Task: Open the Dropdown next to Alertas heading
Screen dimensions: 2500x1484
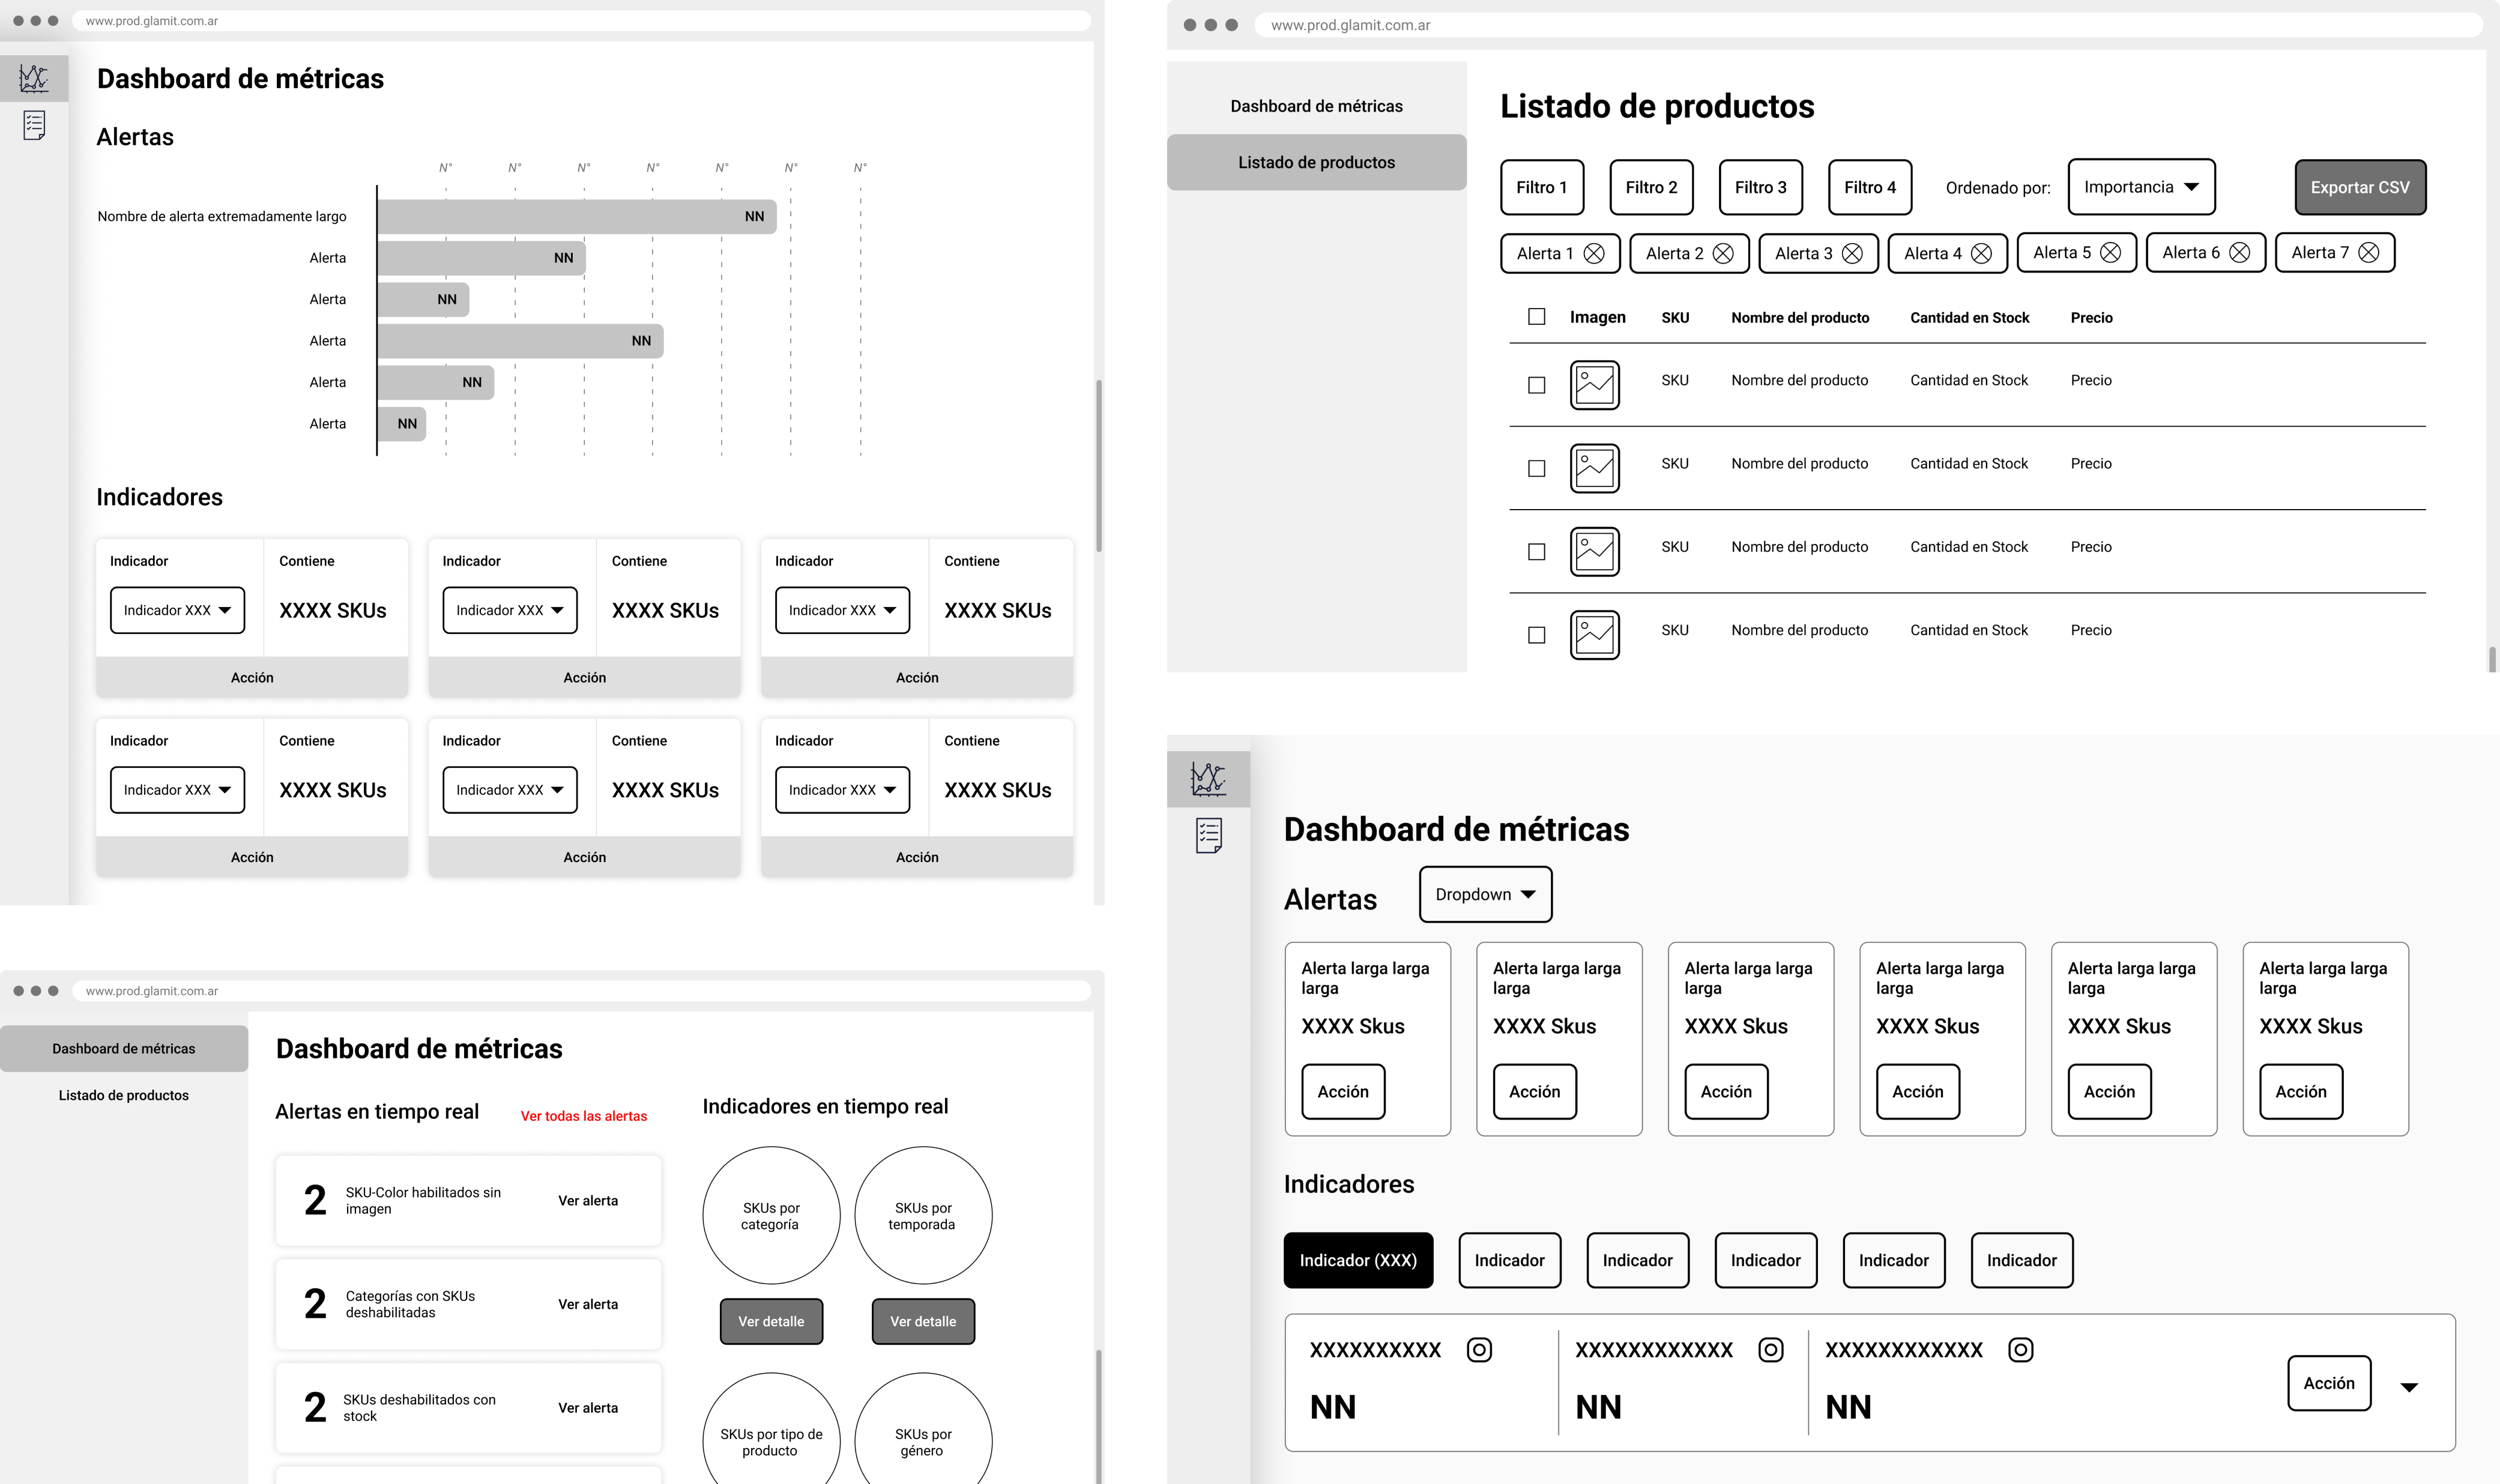Action: (1485, 894)
